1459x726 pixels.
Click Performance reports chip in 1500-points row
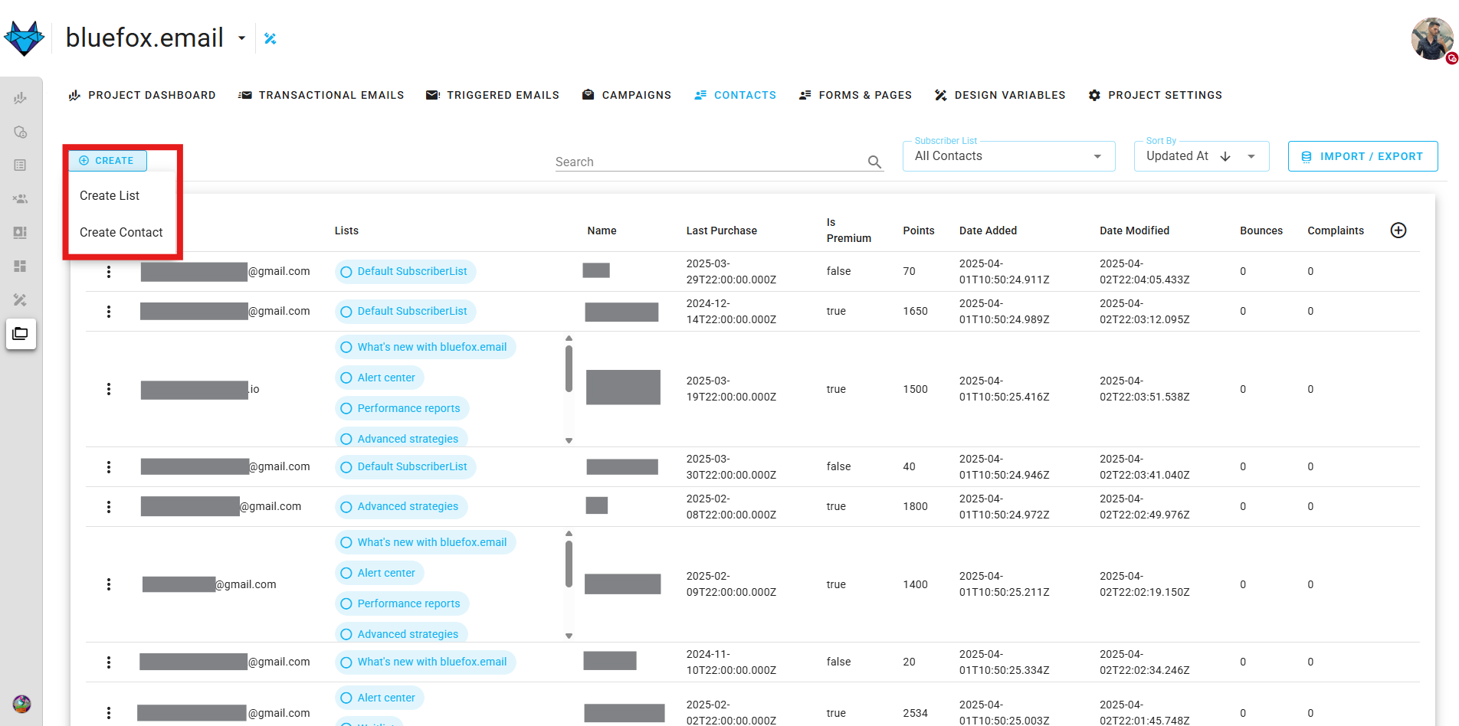click(x=402, y=408)
